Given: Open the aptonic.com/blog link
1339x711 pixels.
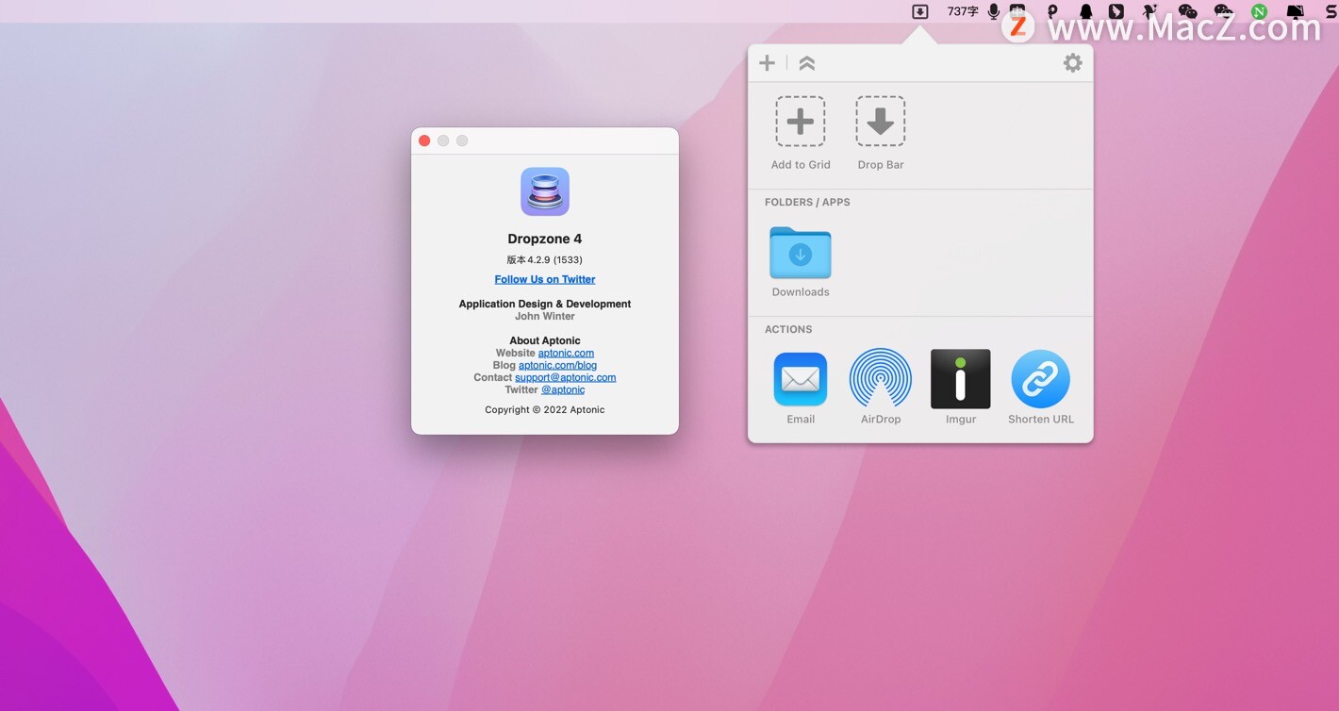Looking at the screenshot, I should tap(557, 365).
